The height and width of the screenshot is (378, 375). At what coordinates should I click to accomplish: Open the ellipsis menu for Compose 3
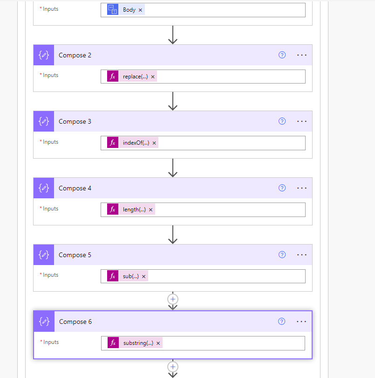click(301, 121)
